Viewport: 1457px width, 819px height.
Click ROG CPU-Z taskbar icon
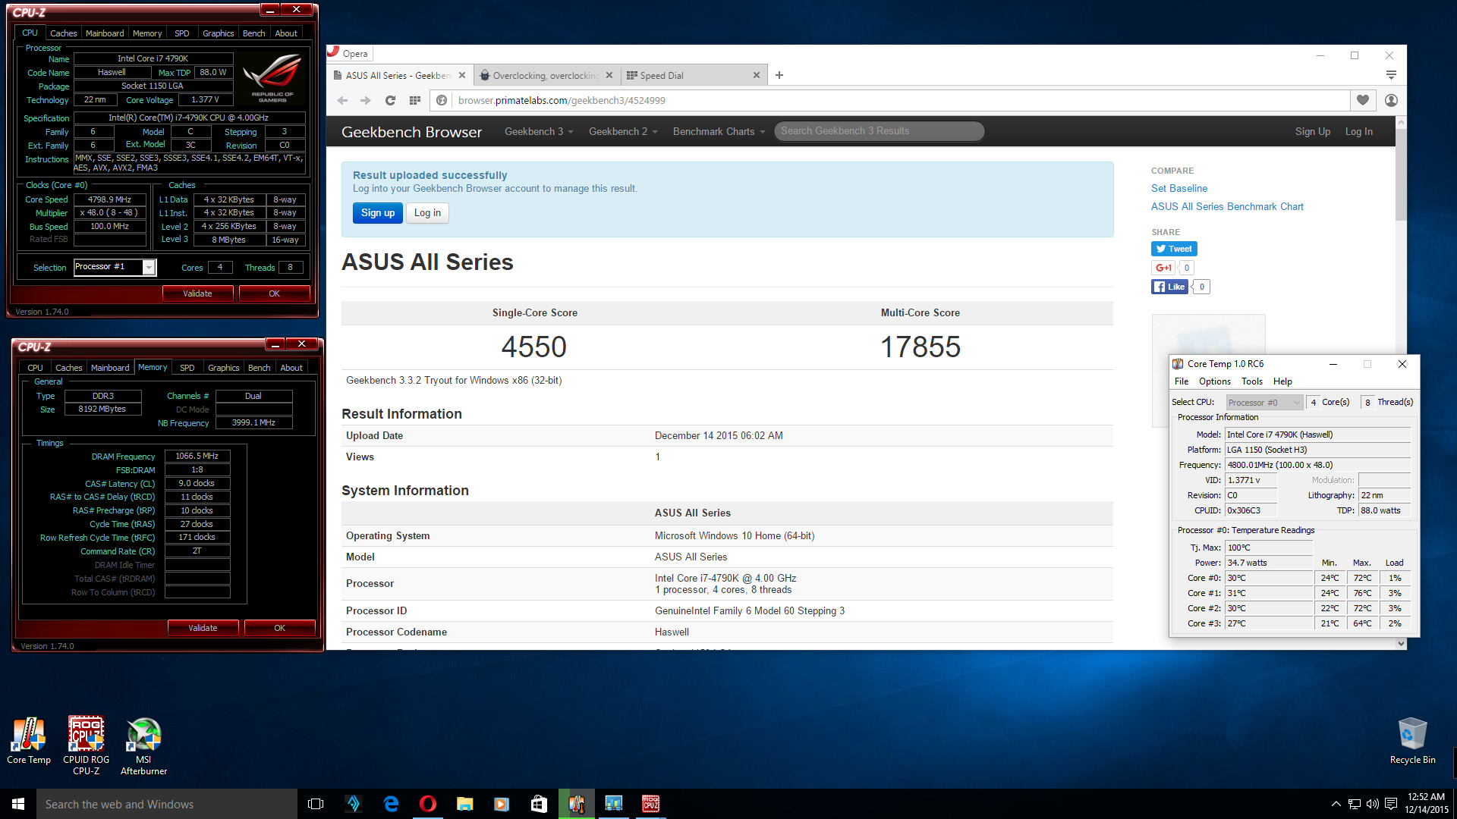coord(650,804)
